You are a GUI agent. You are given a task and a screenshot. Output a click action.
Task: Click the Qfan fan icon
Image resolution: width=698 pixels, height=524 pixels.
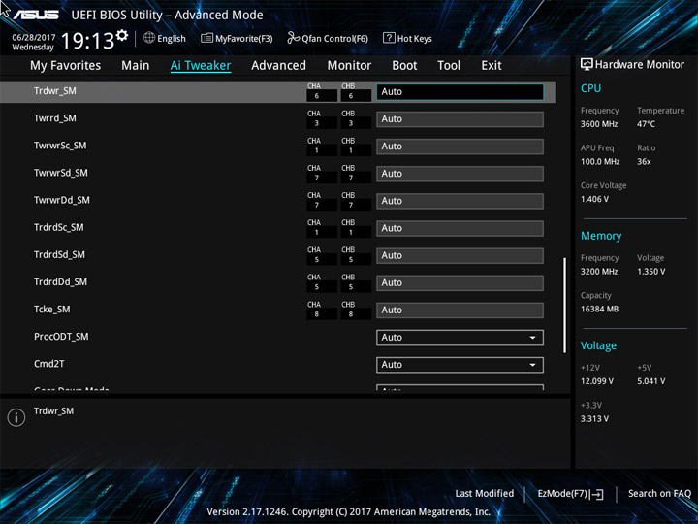[293, 38]
